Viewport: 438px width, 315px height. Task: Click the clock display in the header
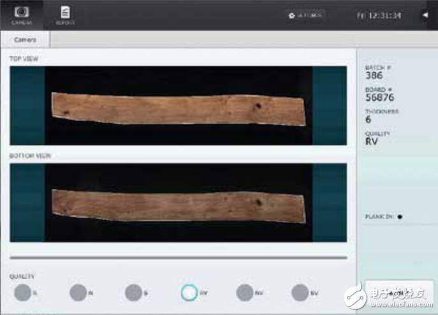coord(381,15)
